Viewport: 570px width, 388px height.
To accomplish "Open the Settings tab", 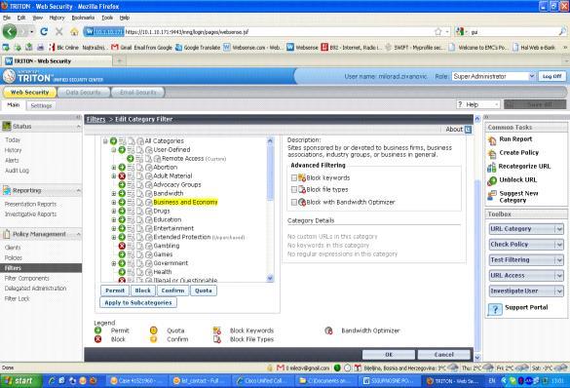I will pyautogui.click(x=41, y=105).
